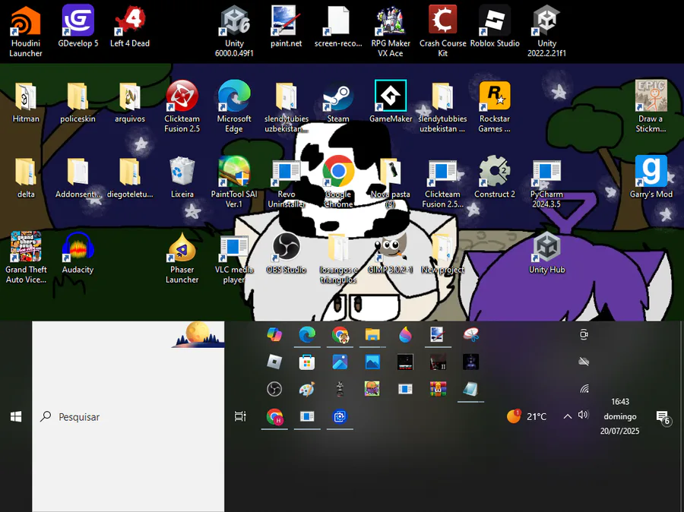684x512 pixels.
Task: Select the arquivos folder
Action: (130, 103)
